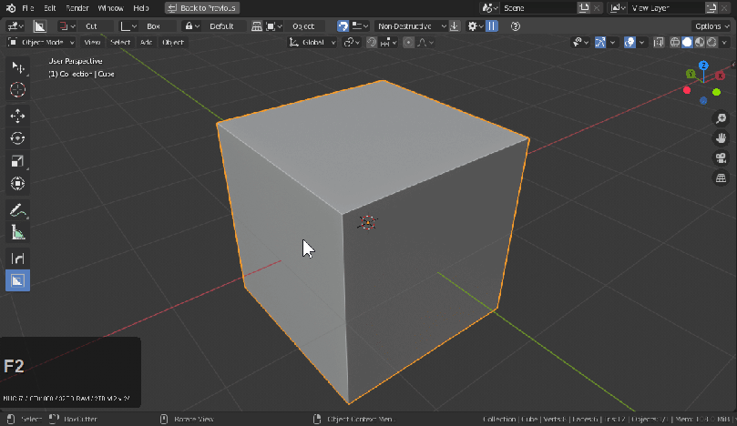Toggle X-ray view in the header
The height and width of the screenshot is (426, 737).
[x=660, y=42]
